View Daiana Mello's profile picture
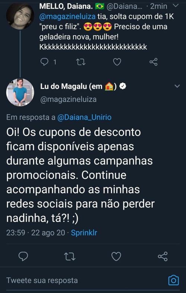The width and height of the screenshot is (186, 293). pos(20,16)
